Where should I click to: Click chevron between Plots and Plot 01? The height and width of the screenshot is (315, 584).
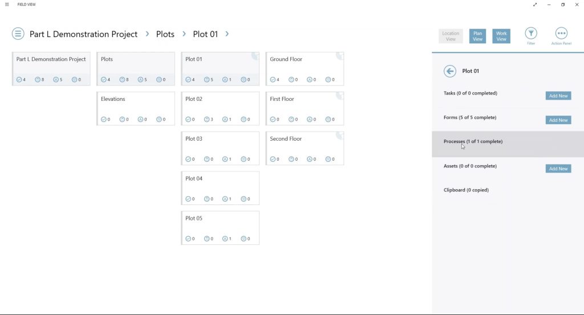coord(184,34)
